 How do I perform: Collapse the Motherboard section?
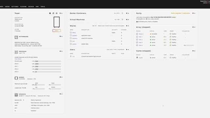point(62,36)
